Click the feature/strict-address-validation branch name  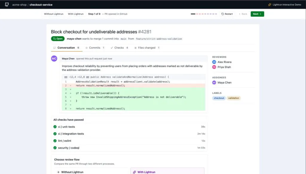pos(159,39)
